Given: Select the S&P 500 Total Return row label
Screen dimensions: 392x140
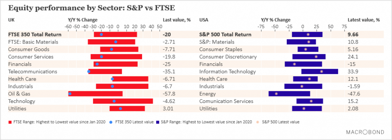Looking at the screenshot, I should pos(225,35).
